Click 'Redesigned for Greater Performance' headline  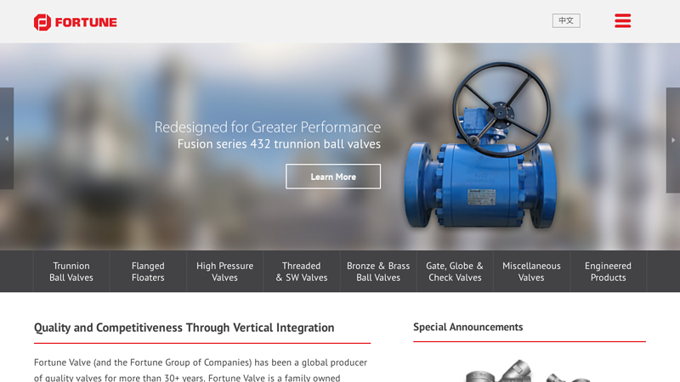(x=268, y=127)
